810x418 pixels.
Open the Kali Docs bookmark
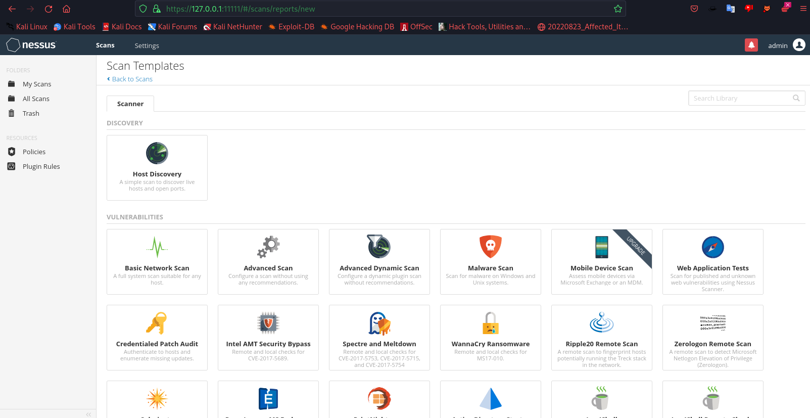[122, 27]
